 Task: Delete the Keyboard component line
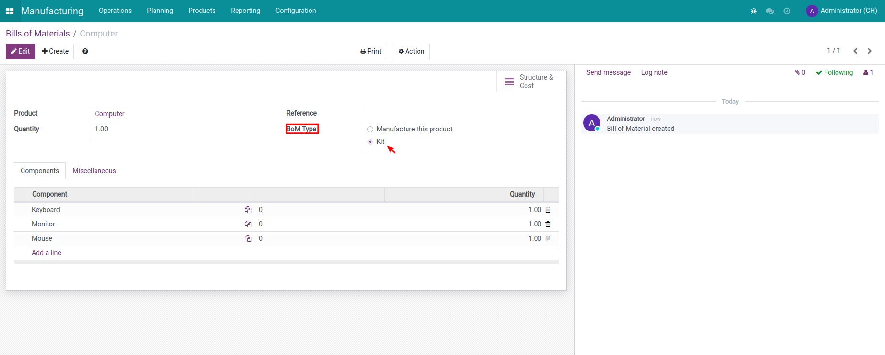(548, 210)
